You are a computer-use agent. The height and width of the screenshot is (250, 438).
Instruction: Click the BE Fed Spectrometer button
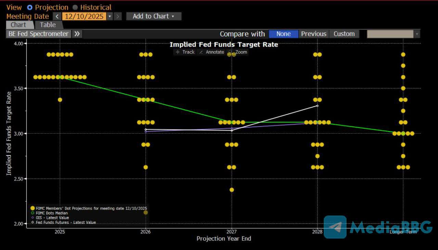(x=38, y=34)
